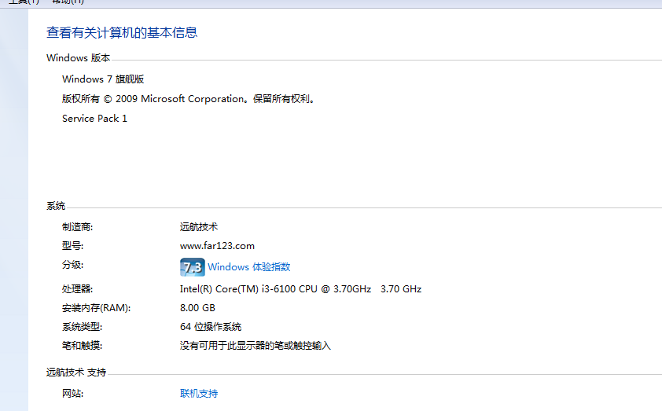The image size is (662, 411).
Task: Click the 没有可用于此显示器的笔或触控输入 text
Action: (256, 346)
